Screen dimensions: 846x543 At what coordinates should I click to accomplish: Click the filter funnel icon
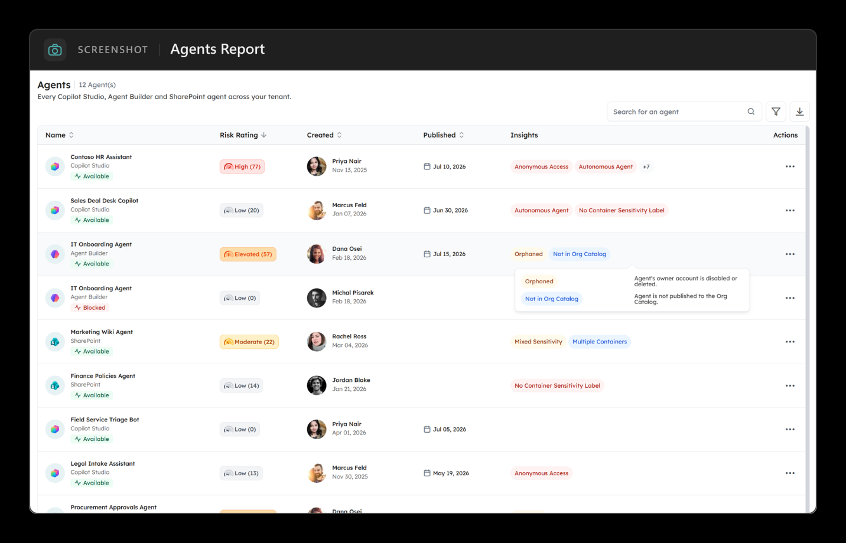click(776, 112)
